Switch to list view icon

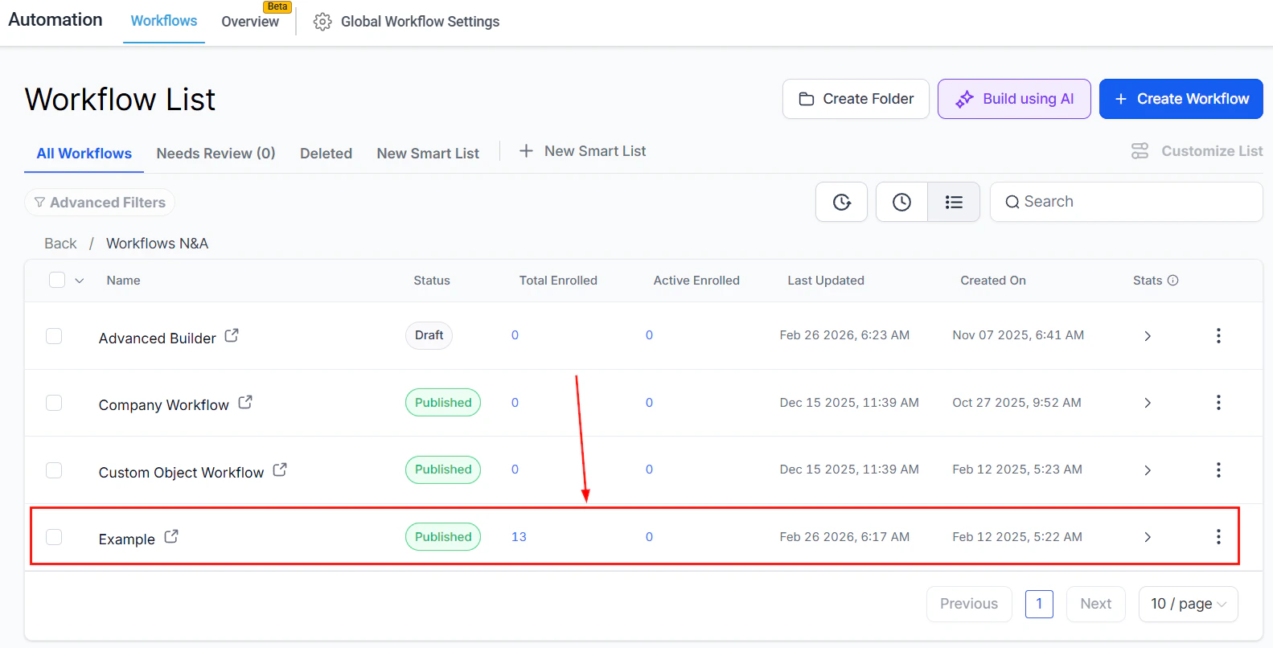(954, 202)
